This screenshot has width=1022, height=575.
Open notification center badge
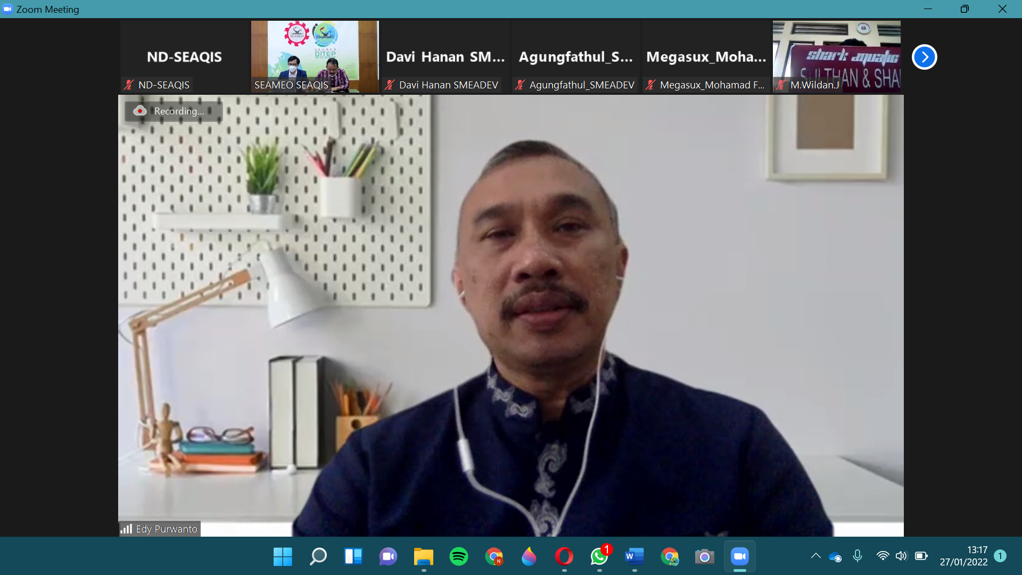(1000, 556)
